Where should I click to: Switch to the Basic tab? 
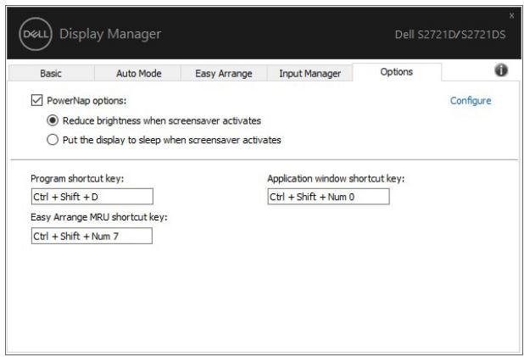point(51,74)
